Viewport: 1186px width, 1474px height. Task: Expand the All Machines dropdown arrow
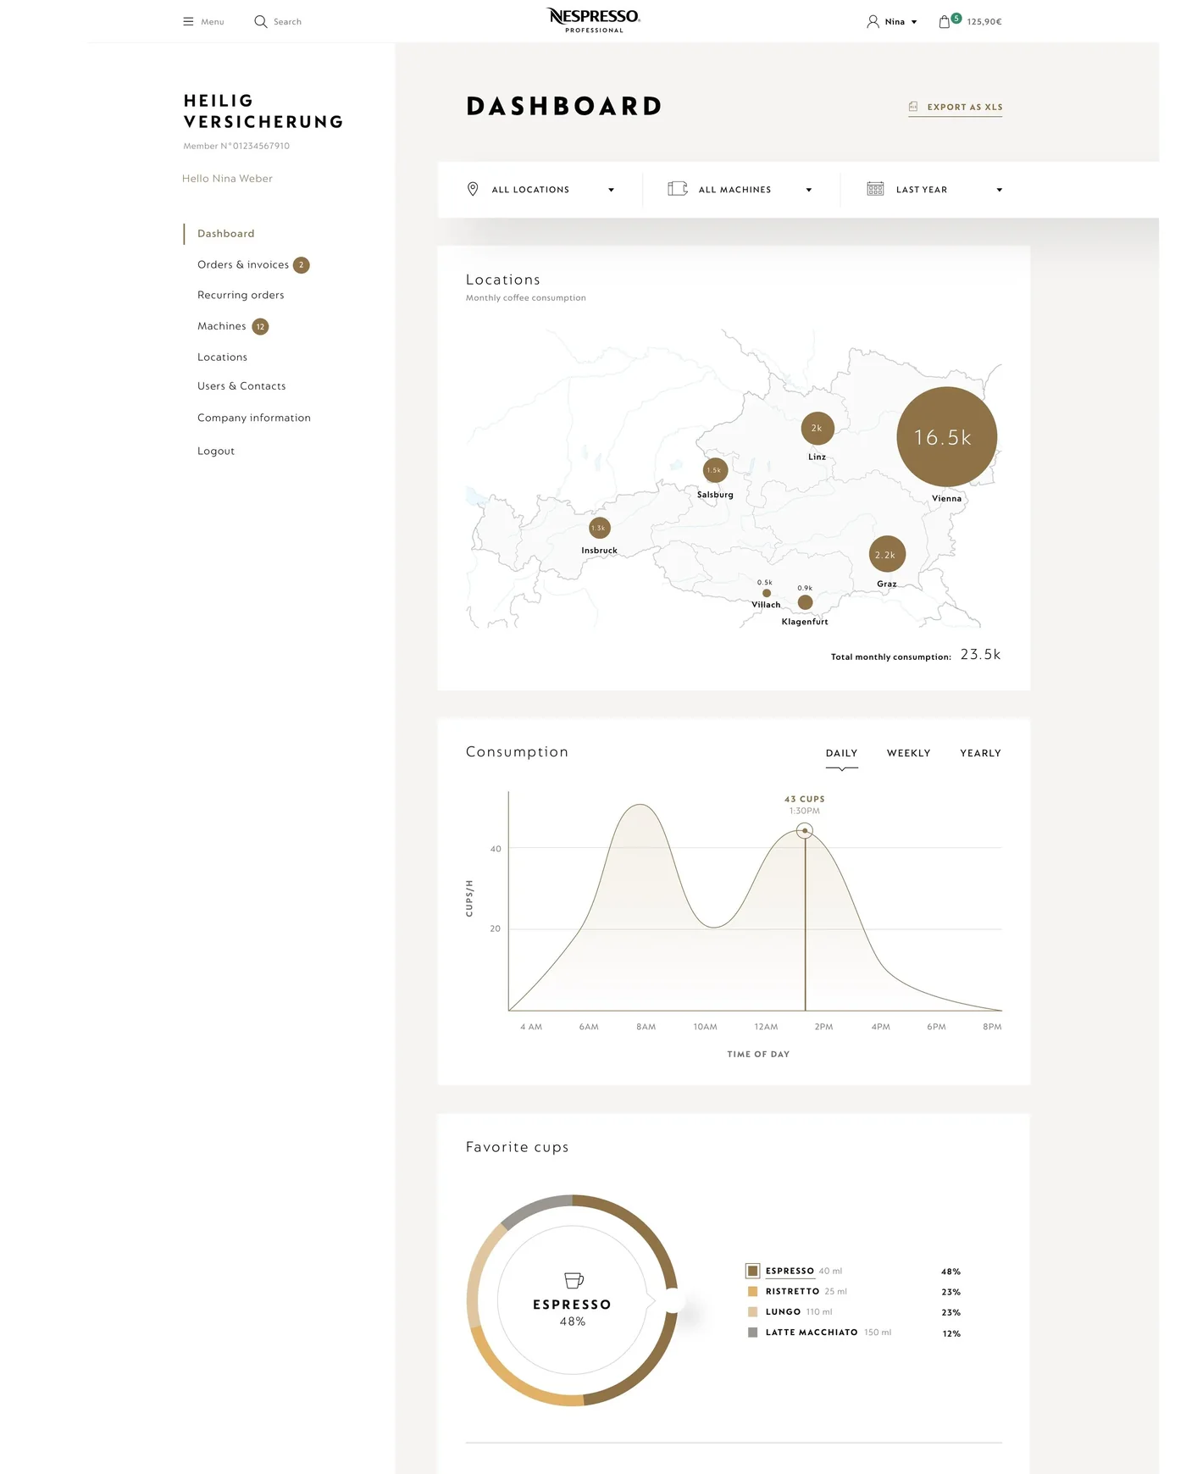coord(809,190)
